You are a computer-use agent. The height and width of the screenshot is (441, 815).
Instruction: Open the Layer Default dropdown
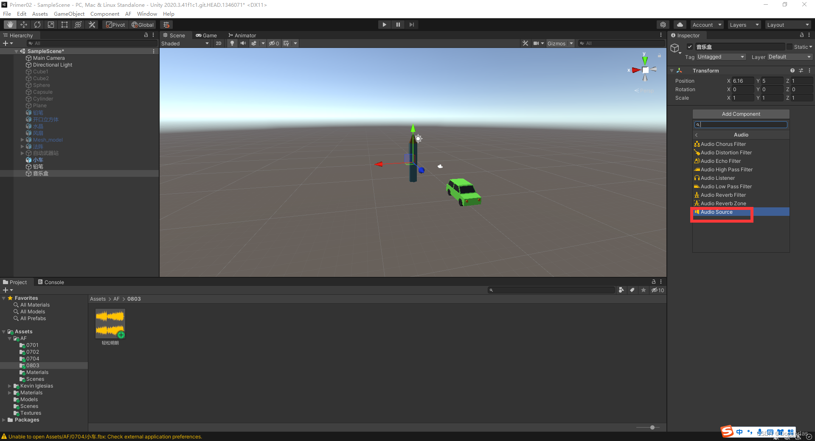click(x=790, y=57)
